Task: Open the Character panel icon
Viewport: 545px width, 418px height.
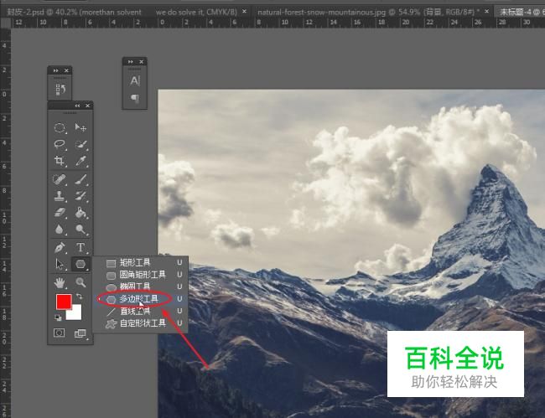Action: tap(135, 81)
